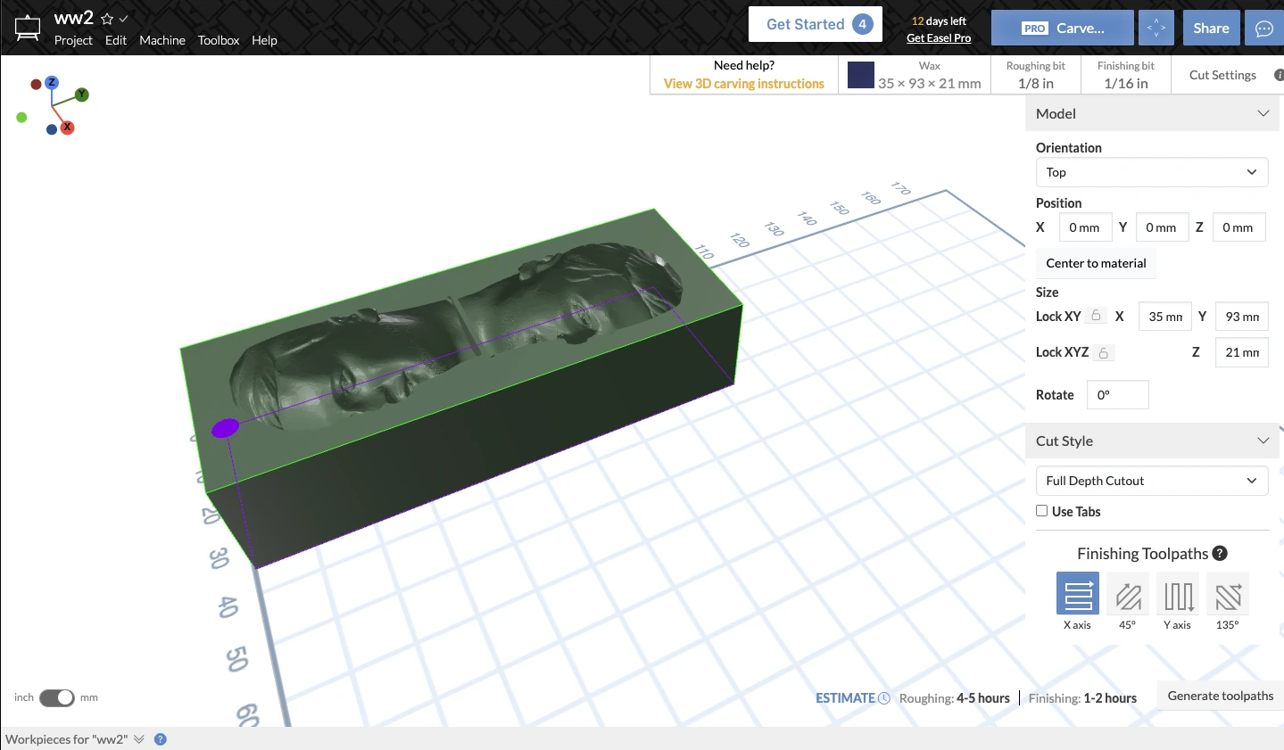Click Center to material button
The height and width of the screenshot is (750, 1284).
tap(1096, 263)
